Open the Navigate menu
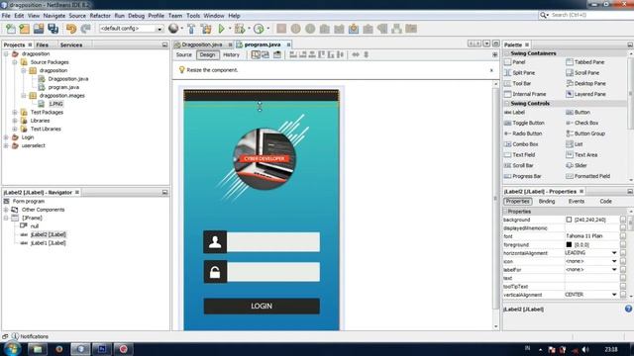Screen dimensions: 634x356 point(54,16)
